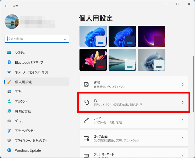195x158 pixels.
Task: Click the magnifier icon in the search box
Action: coord(65,39)
